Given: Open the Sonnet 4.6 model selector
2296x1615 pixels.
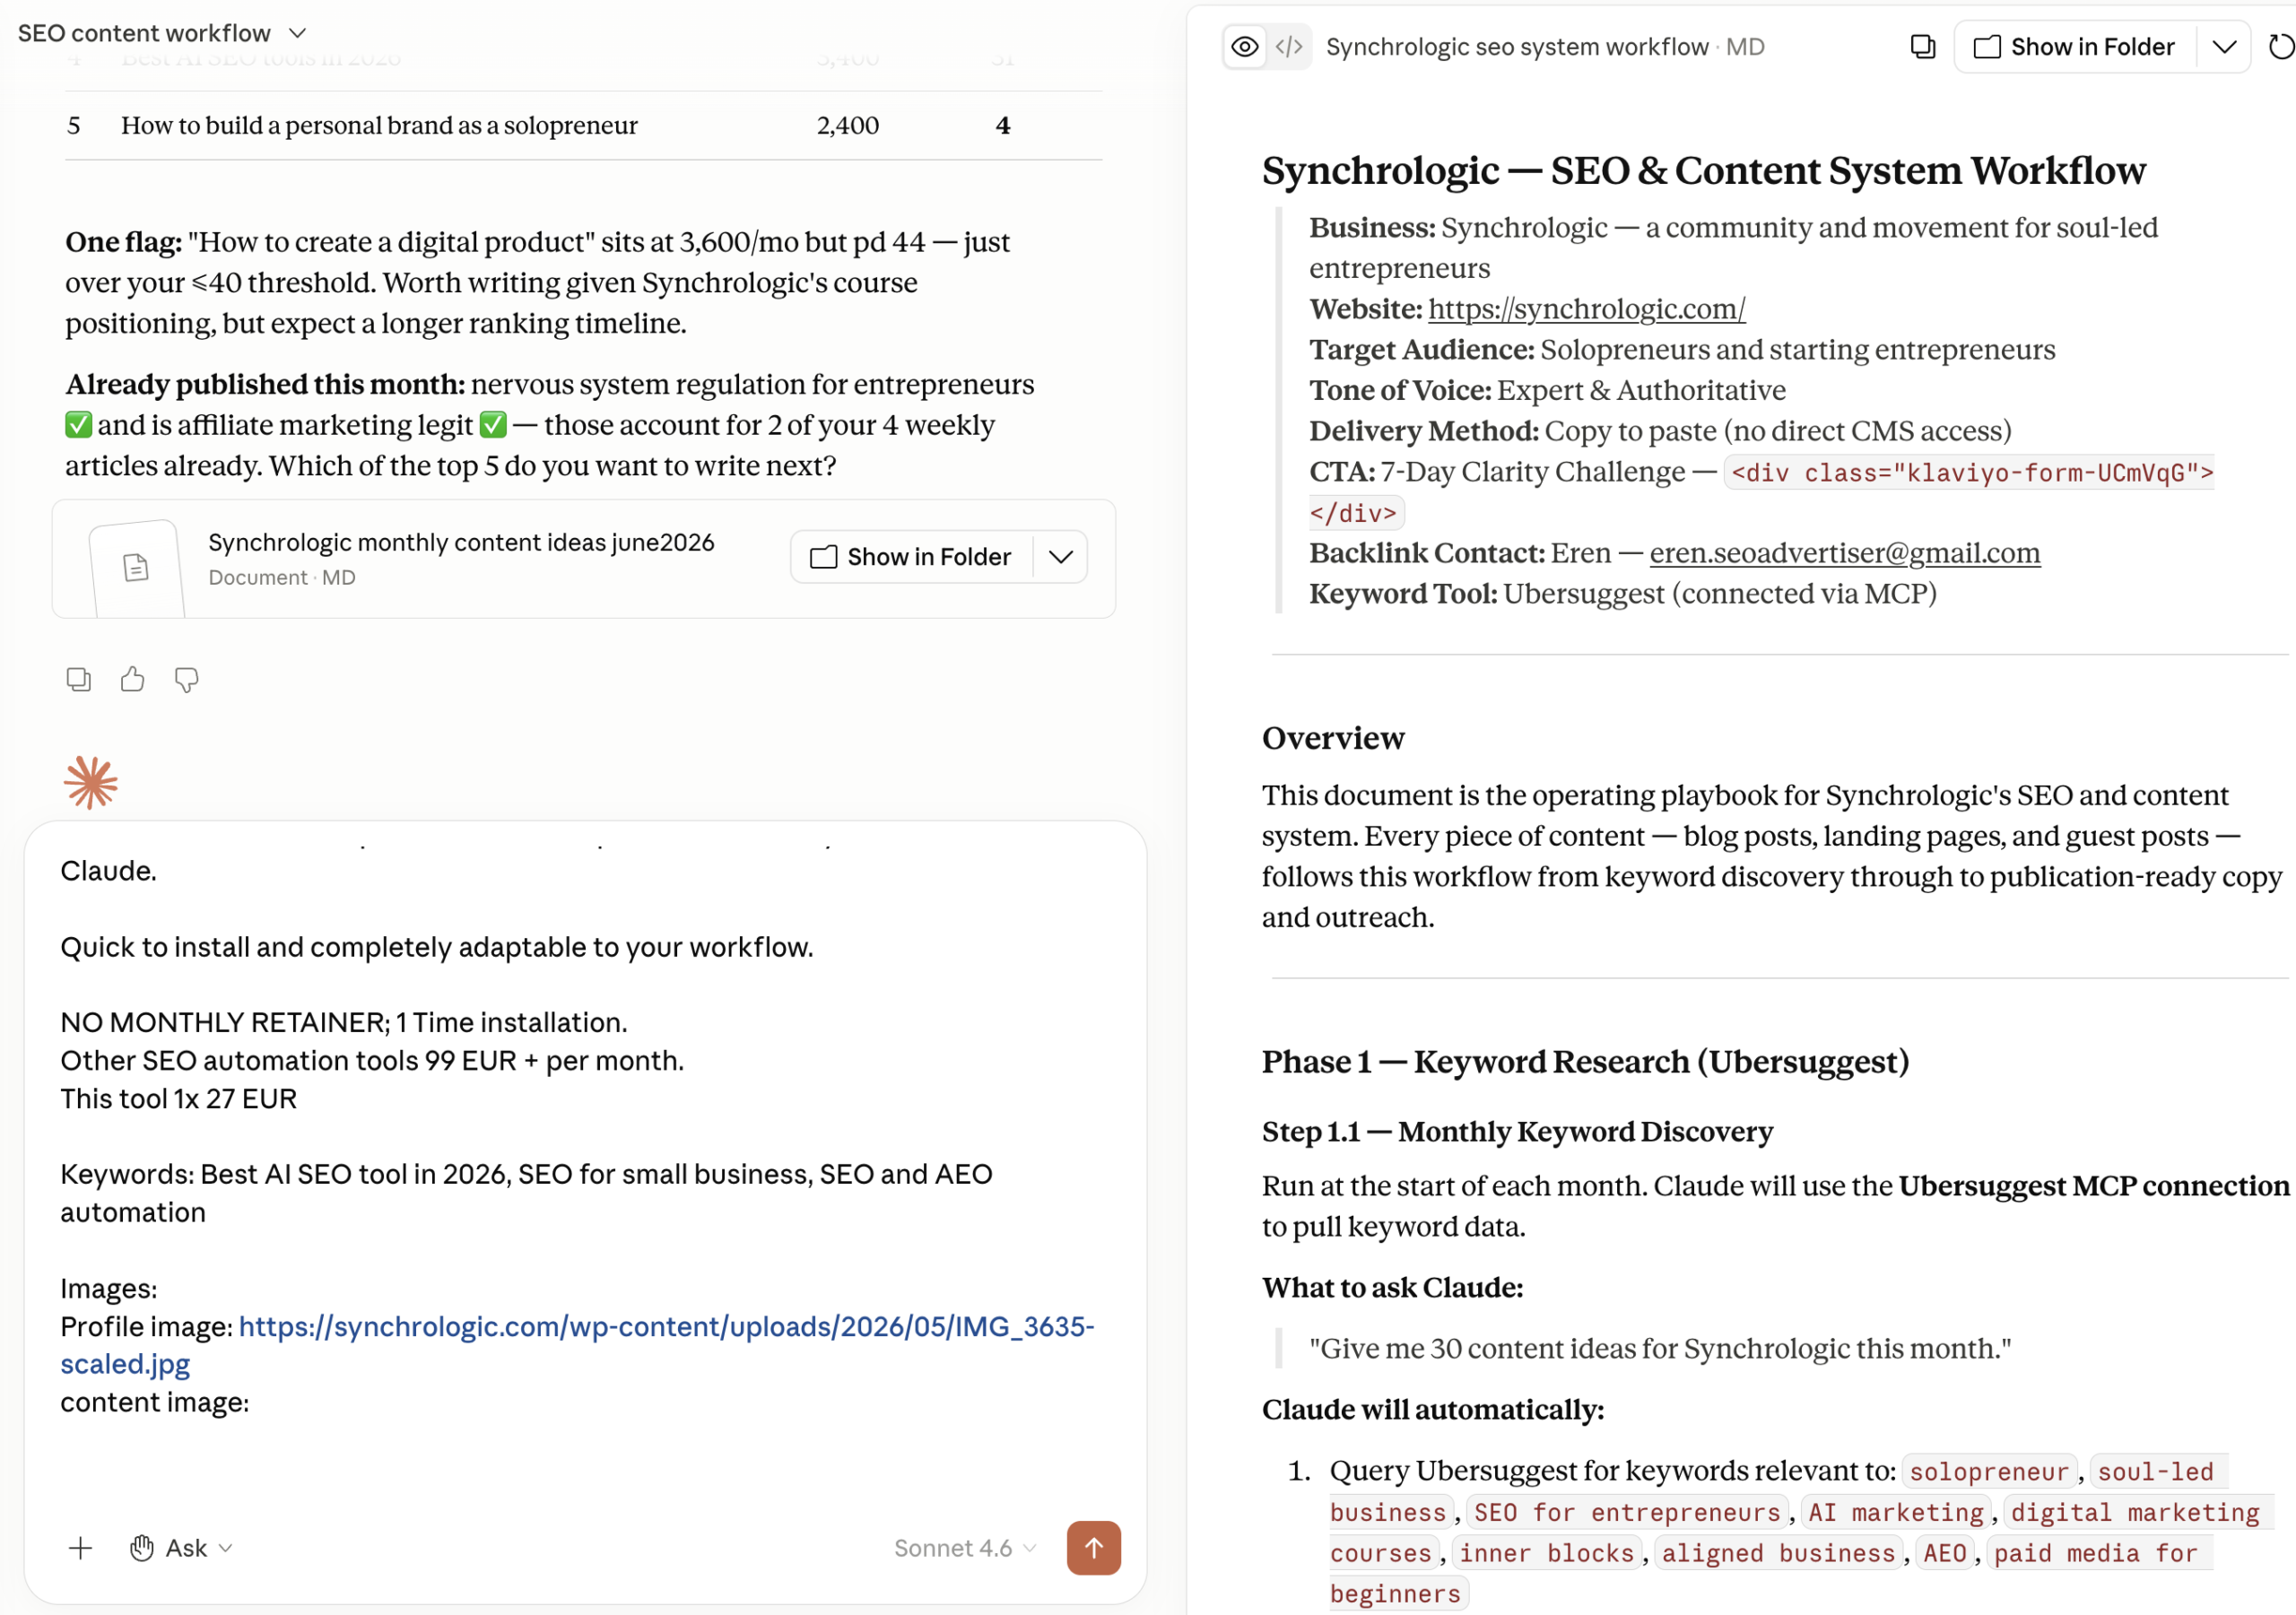Looking at the screenshot, I should tap(964, 1548).
